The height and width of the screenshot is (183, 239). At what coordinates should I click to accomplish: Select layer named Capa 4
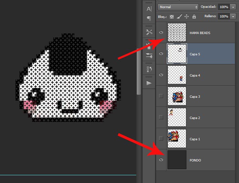coord(195,75)
